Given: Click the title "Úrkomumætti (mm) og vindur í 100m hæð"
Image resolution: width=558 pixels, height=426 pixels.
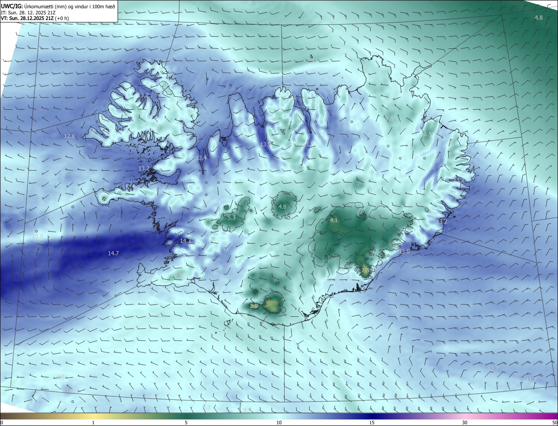Looking at the screenshot, I should tap(70, 6).
